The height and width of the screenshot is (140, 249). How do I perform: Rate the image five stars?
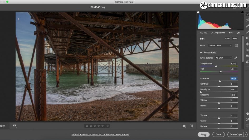click(x=102, y=126)
